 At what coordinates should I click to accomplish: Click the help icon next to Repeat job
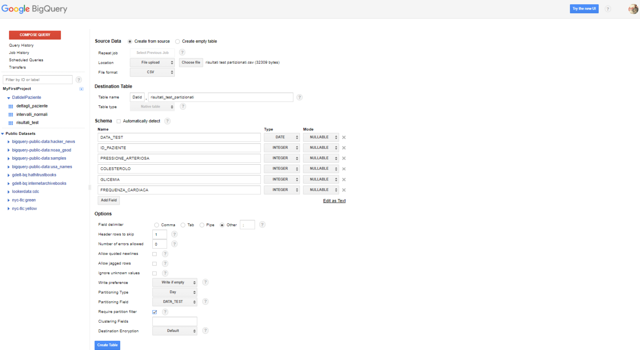tap(182, 52)
